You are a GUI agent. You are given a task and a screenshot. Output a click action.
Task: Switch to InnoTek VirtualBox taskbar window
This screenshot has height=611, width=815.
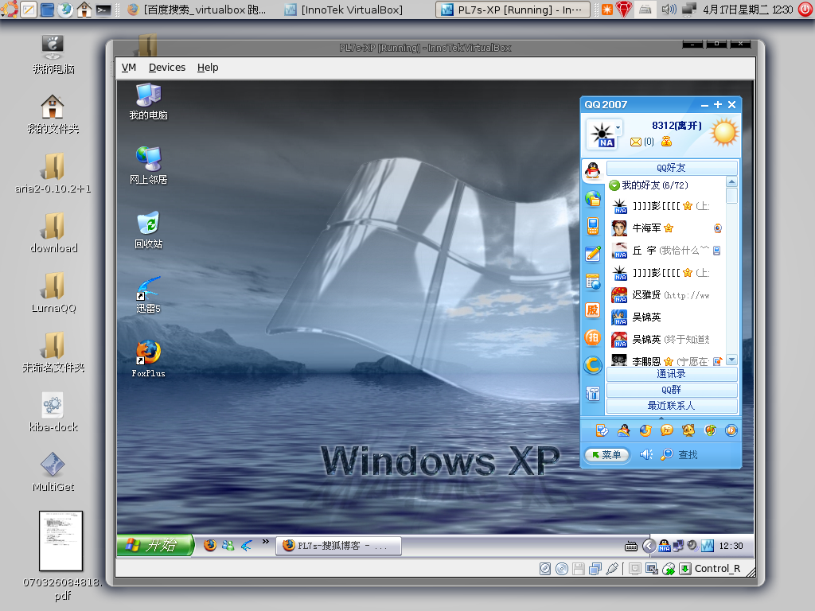pyautogui.click(x=345, y=10)
